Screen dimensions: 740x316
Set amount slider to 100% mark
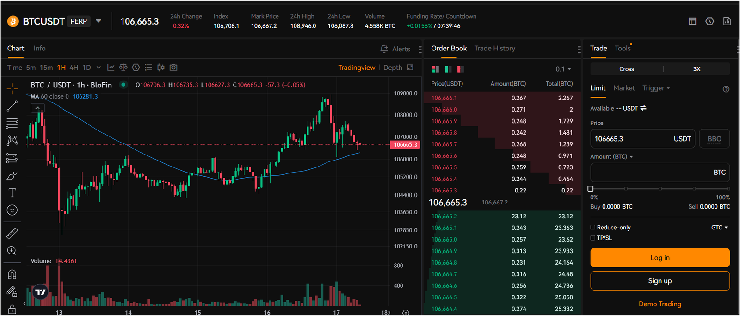[x=728, y=189]
